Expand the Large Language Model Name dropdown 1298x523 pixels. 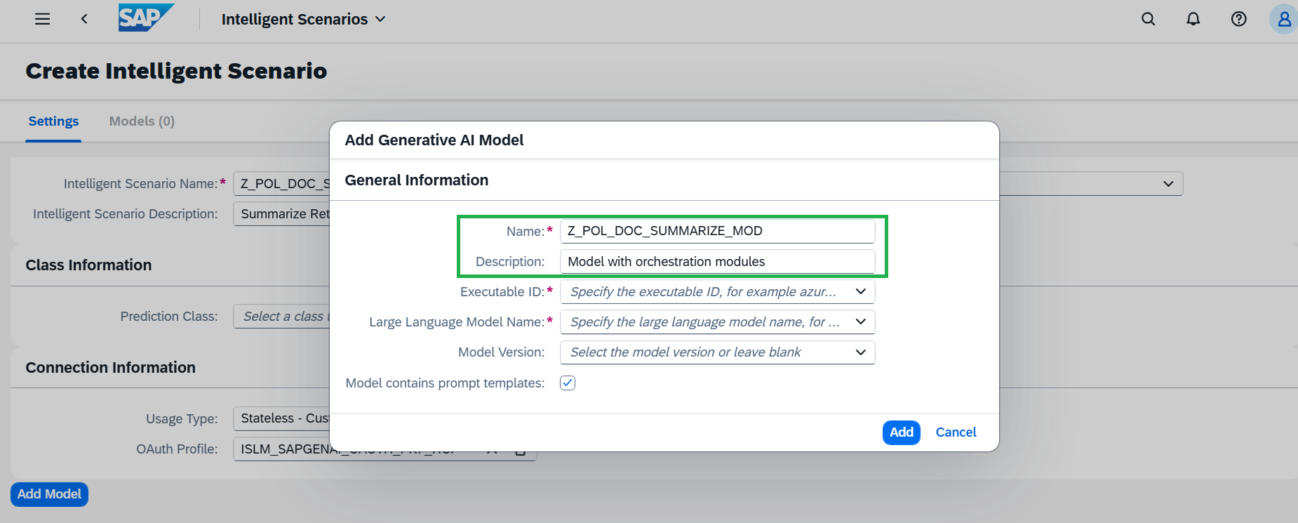tap(861, 322)
